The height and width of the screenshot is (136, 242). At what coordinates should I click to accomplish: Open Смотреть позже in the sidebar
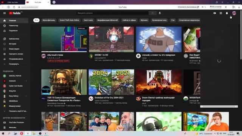click(14, 54)
